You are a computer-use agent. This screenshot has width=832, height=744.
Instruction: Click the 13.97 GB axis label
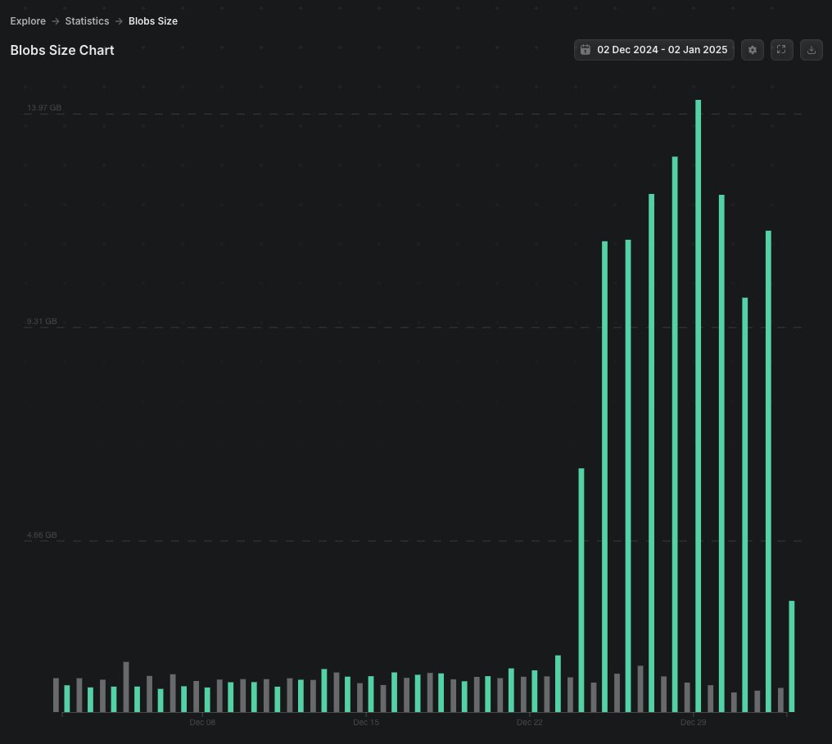coord(44,108)
